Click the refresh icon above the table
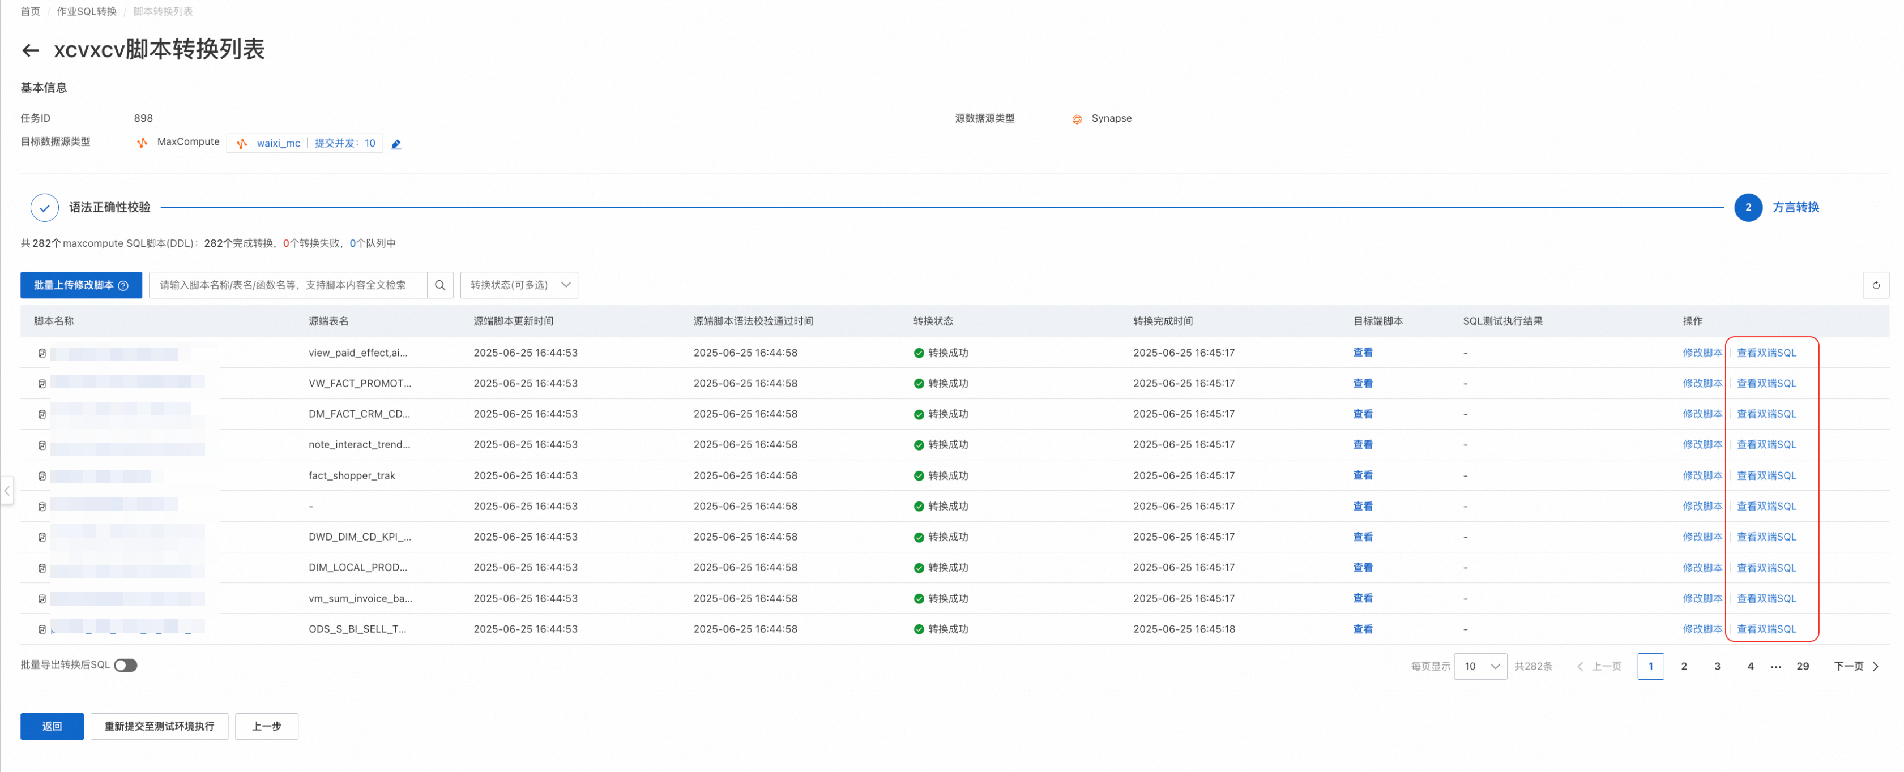This screenshot has height=772, width=1904. point(1875,285)
